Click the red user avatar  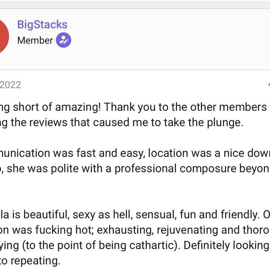3,35
